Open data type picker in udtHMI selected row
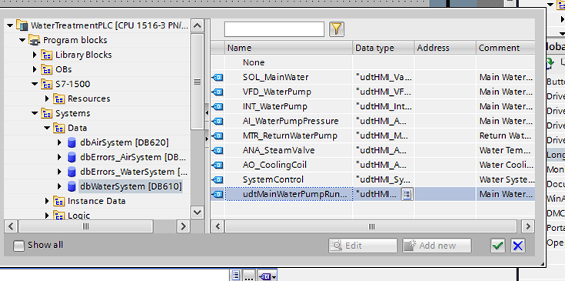The height and width of the screenshot is (281, 565). pos(407,195)
